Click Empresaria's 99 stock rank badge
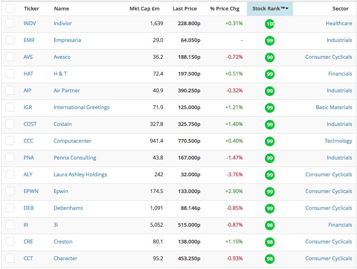This screenshot has width=357, height=269. (x=270, y=41)
